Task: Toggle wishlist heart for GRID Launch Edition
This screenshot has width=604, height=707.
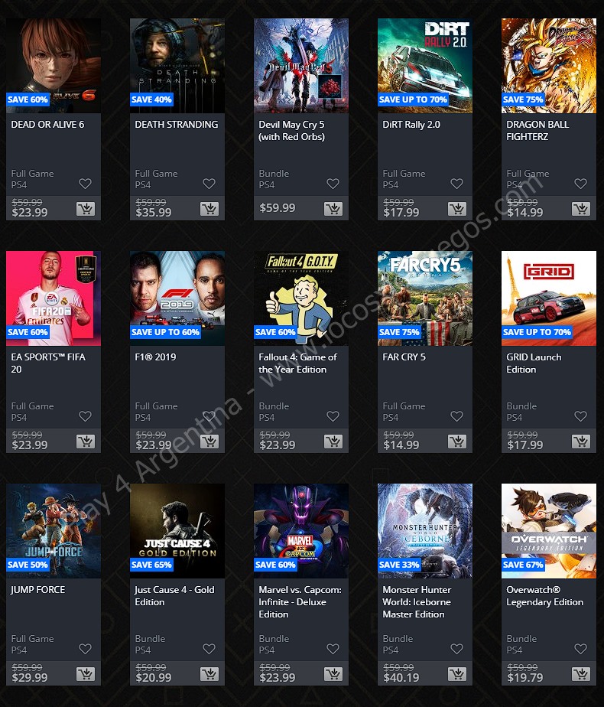Action: 580,416
